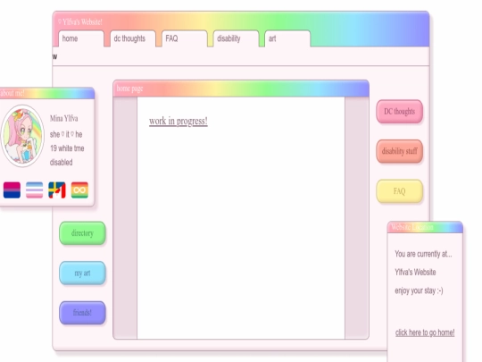Click the enjoy your stay :-) text
Image resolution: width=482 pixels, height=362 pixels.
[419, 290]
